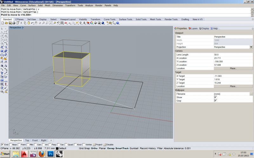Select the Circle tool in the sidebar
This screenshot has width=254, height=158.
click(2, 36)
